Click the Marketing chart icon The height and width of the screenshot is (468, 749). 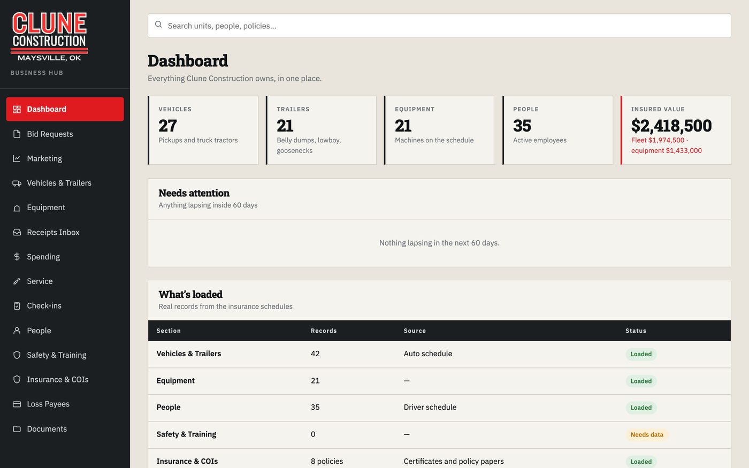pyautogui.click(x=17, y=158)
